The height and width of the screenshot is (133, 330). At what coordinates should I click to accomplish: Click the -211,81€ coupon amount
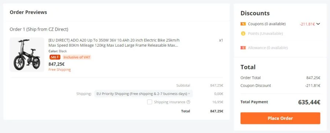(x=307, y=24)
